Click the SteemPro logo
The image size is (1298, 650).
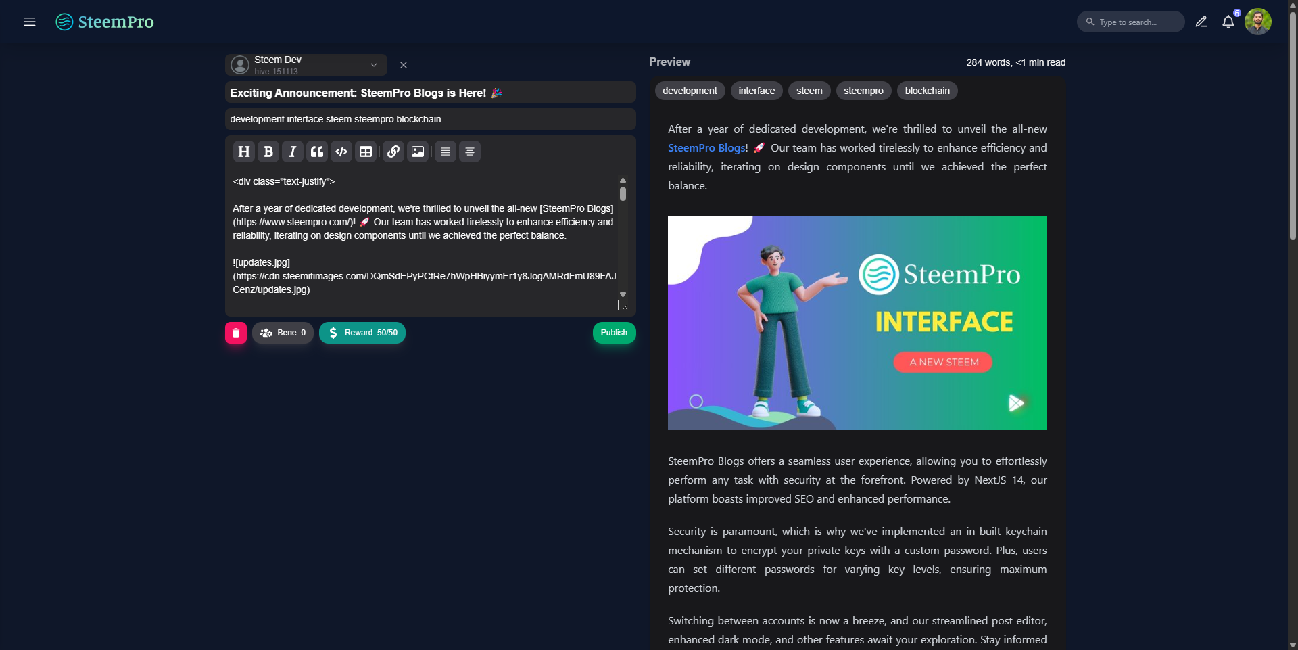(105, 22)
